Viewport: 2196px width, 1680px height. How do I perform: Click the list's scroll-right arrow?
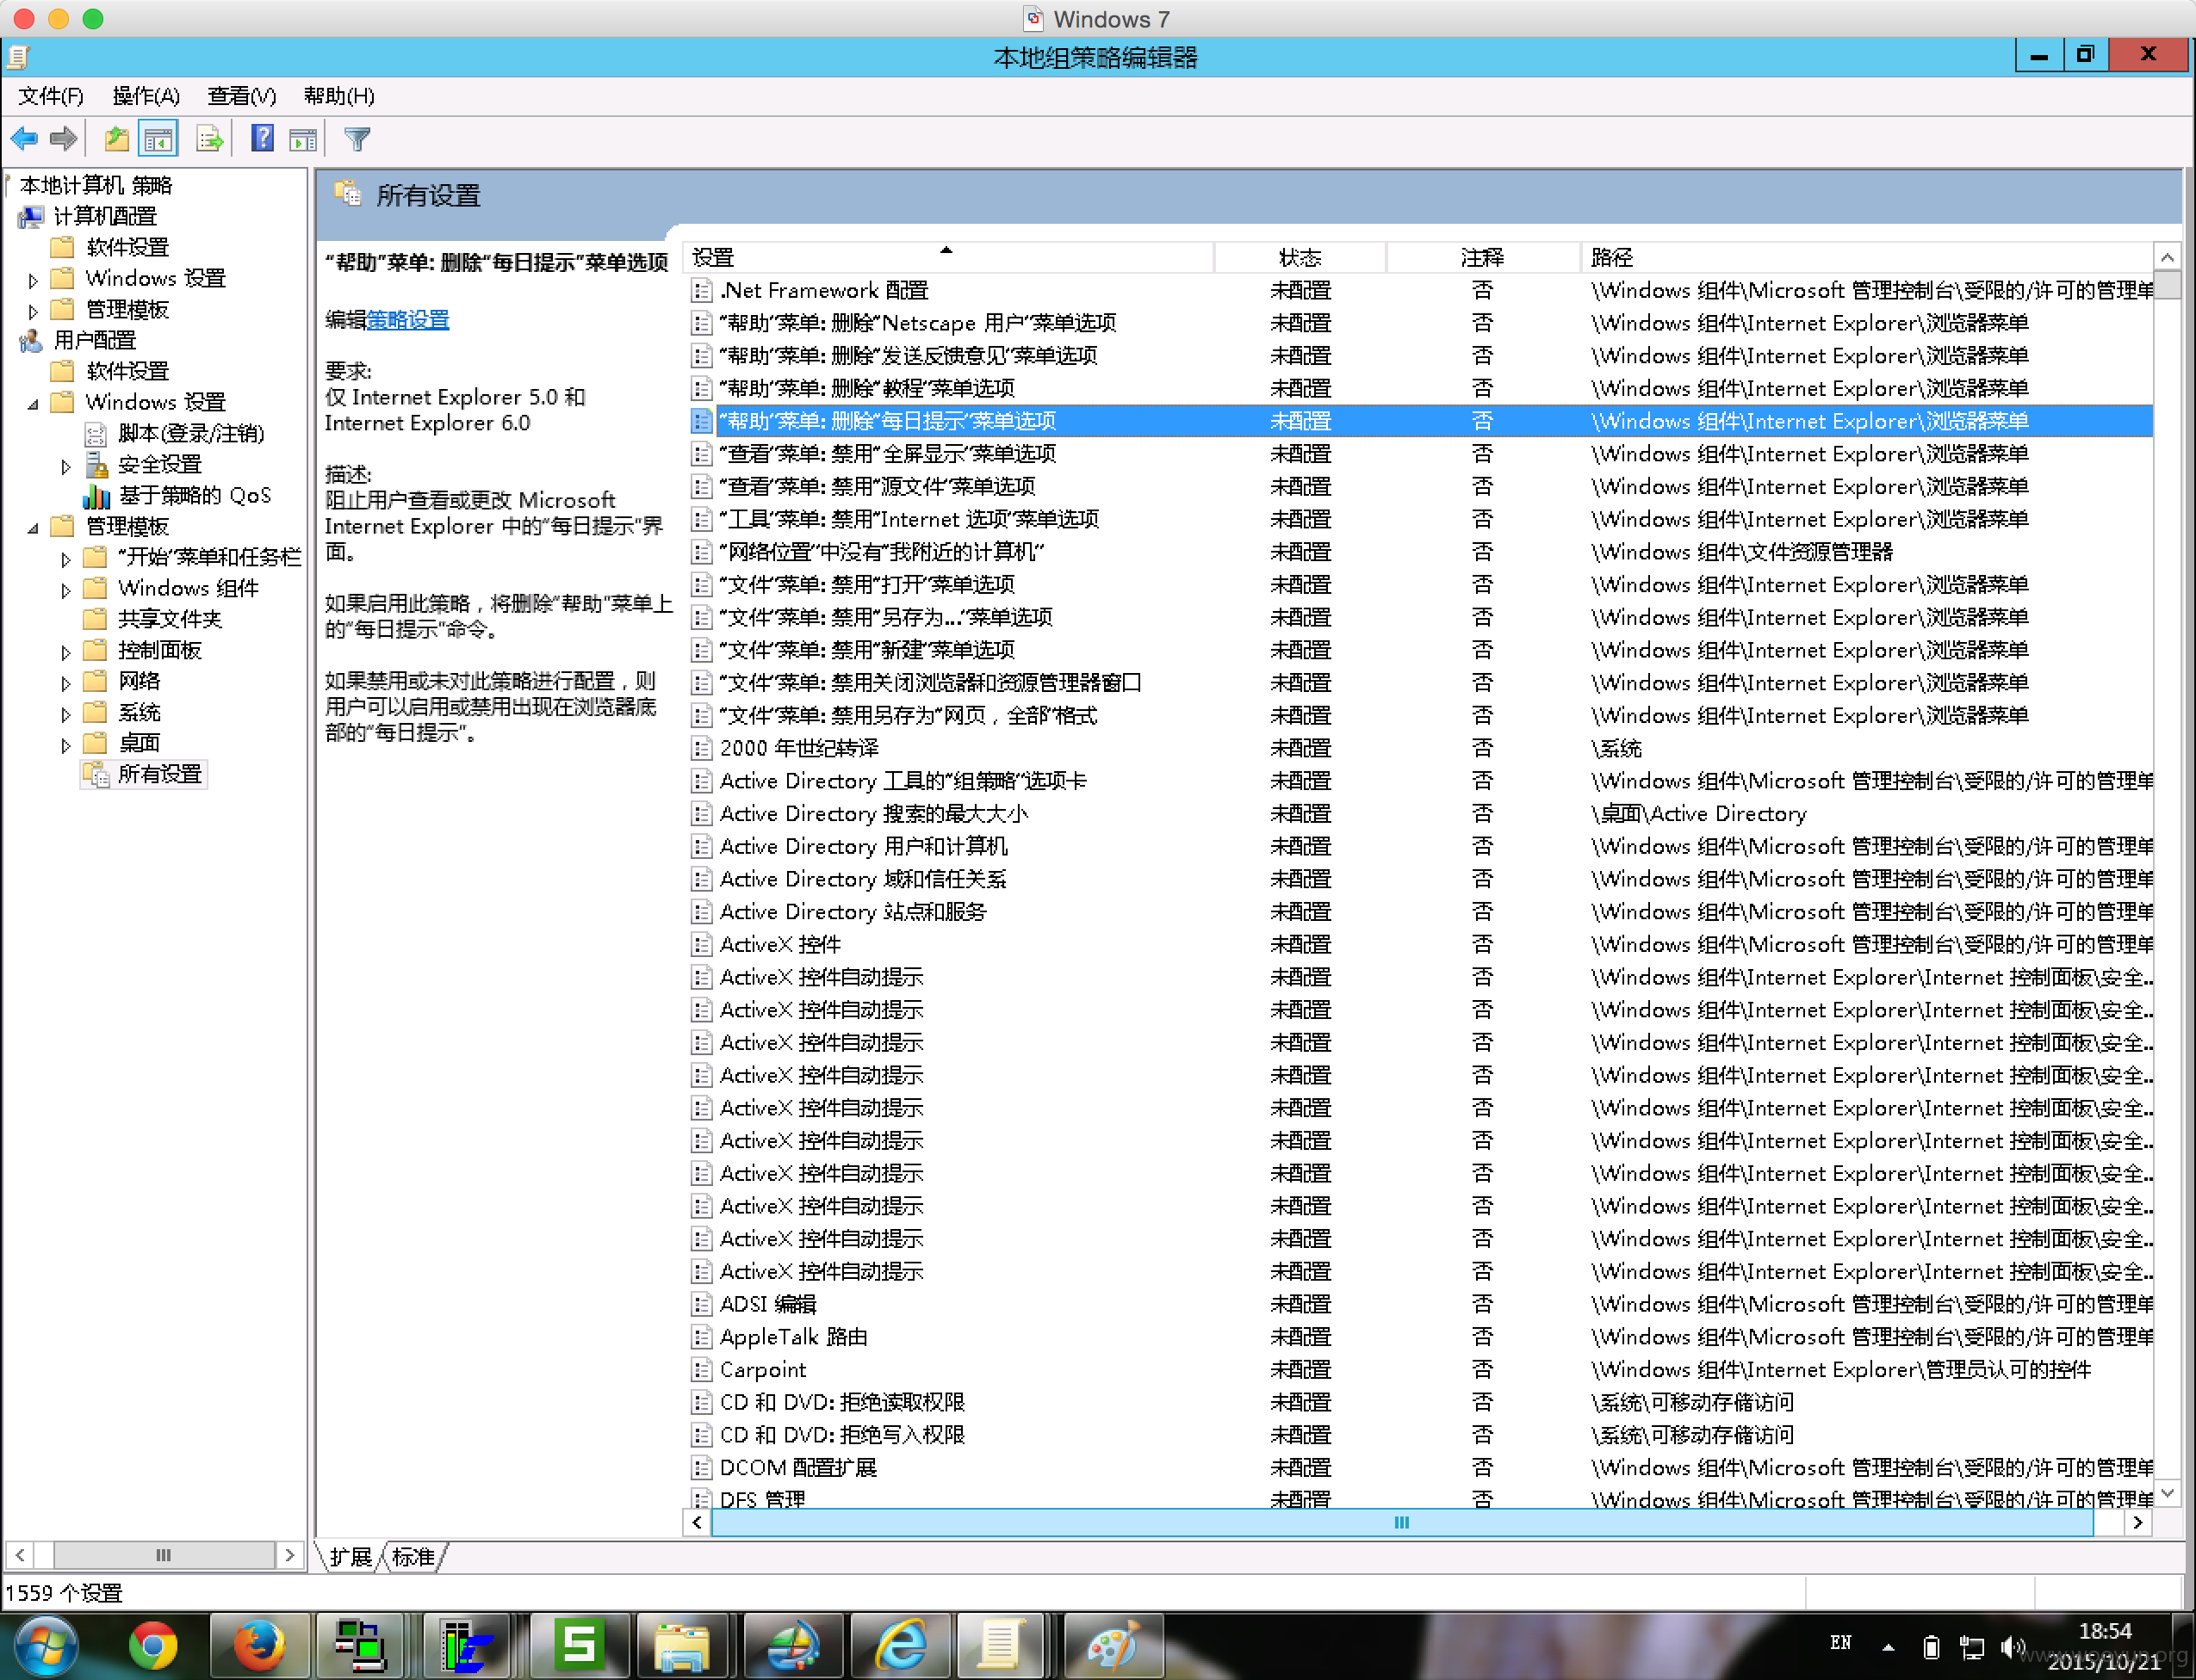(x=2138, y=1522)
